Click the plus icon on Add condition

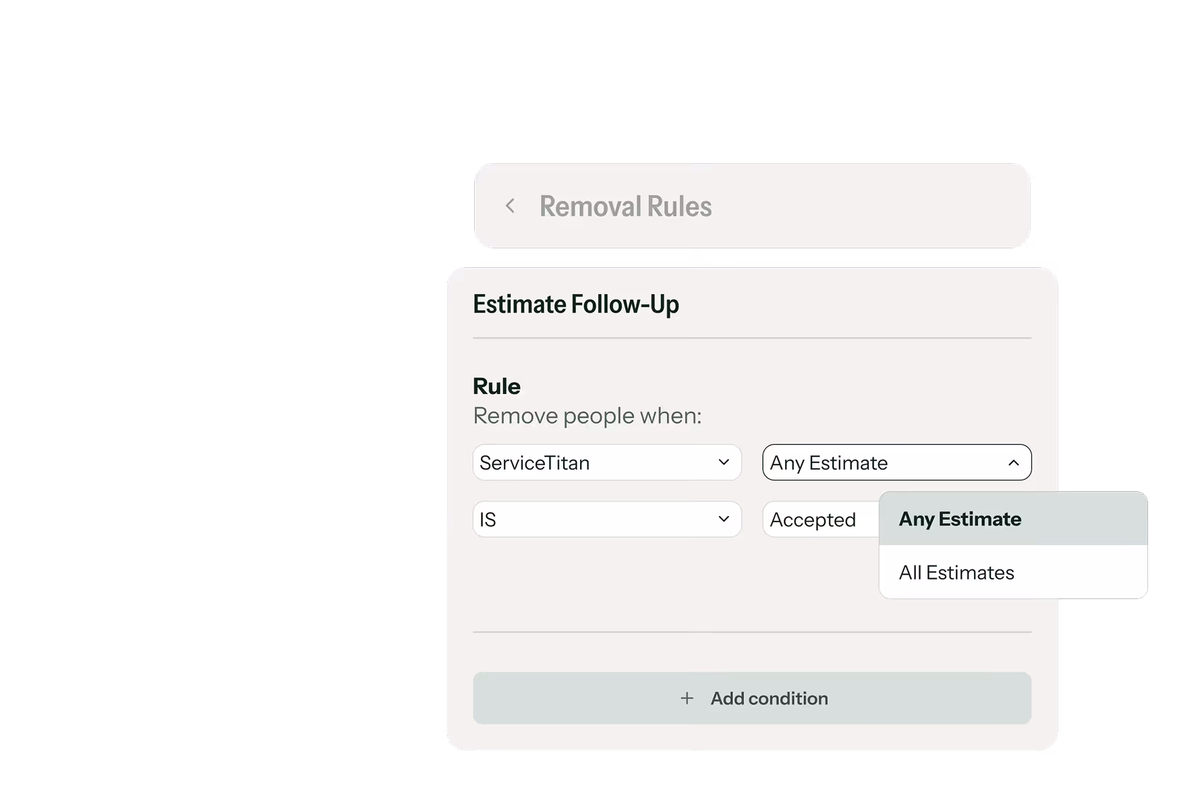tap(687, 698)
